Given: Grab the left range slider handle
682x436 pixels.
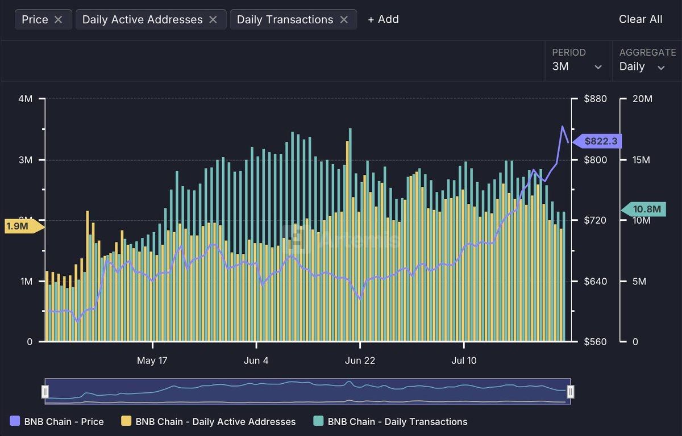Looking at the screenshot, I should click(45, 391).
